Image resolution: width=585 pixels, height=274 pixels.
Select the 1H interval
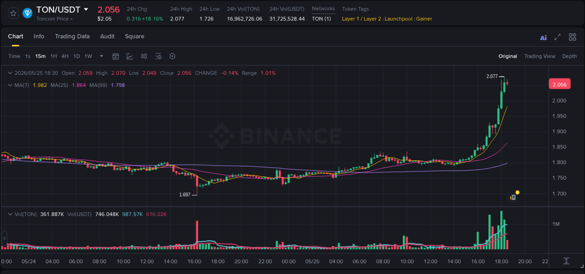[53, 56]
